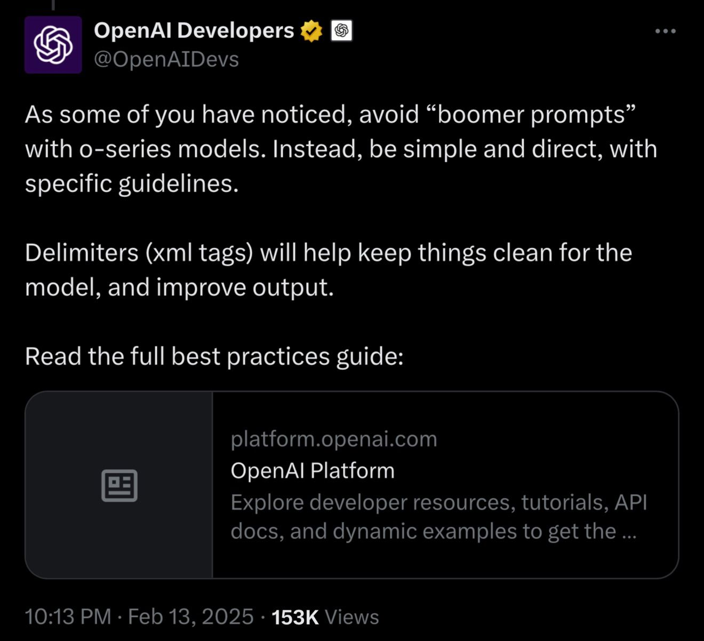This screenshot has width=704, height=641.
Task: Click the Views label beside 153K
Action: click(x=351, y=617)
